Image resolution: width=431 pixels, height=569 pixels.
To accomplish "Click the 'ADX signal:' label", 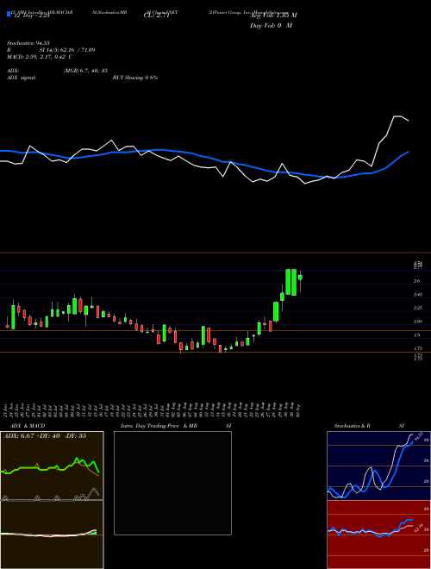I will click(21, 78).
